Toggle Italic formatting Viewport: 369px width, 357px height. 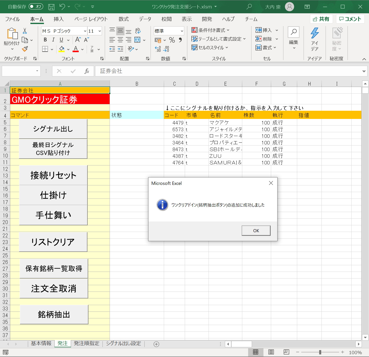click(53, 40)
